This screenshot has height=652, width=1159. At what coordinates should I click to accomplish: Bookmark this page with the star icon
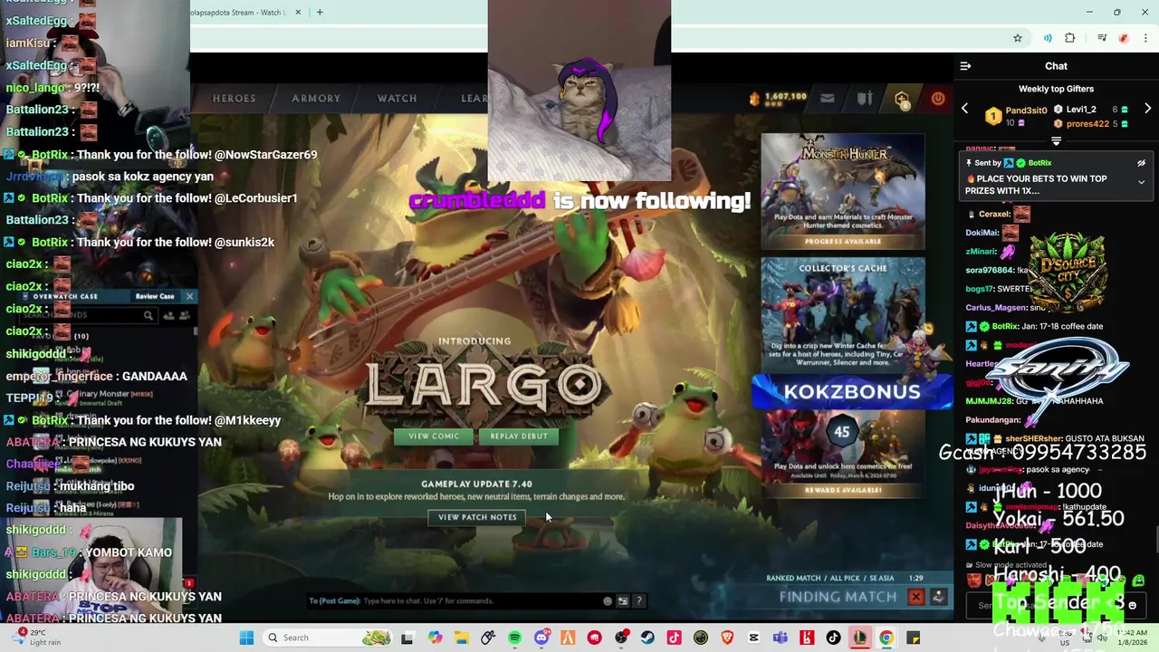(1018, 38)
